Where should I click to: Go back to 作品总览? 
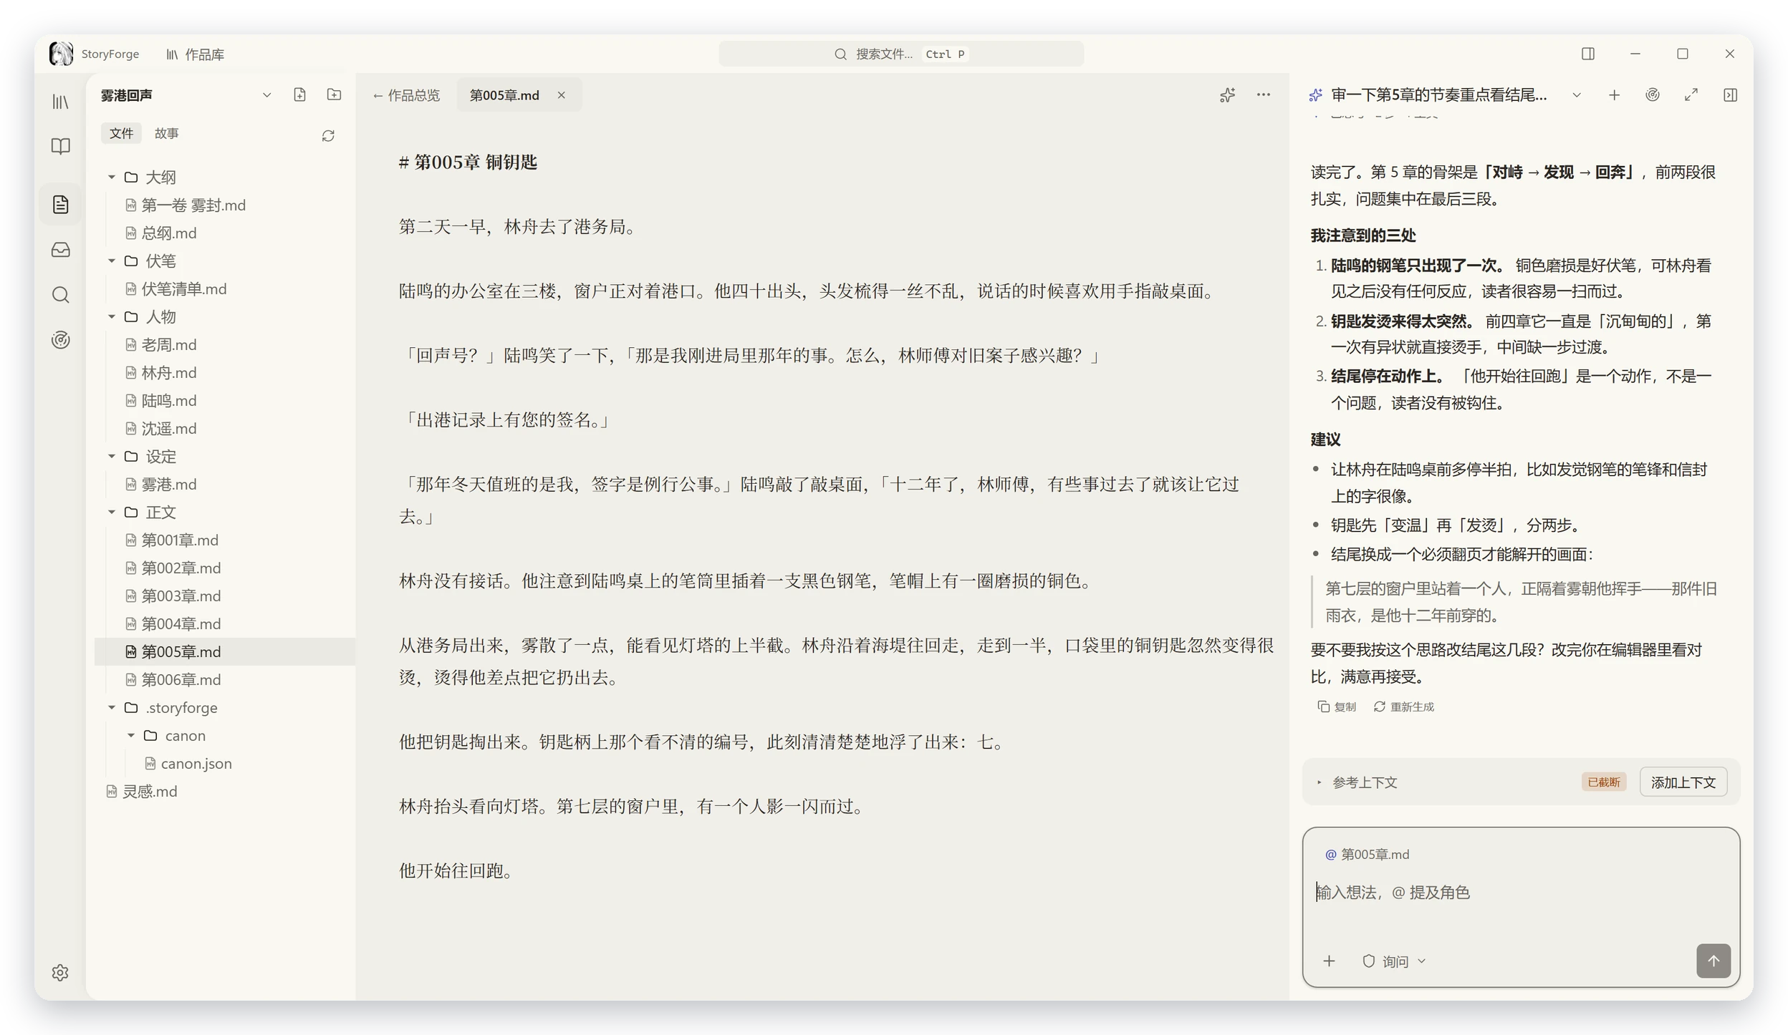[x=406, y=95]
